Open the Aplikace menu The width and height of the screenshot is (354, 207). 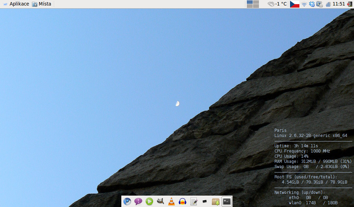click(16, 4)
